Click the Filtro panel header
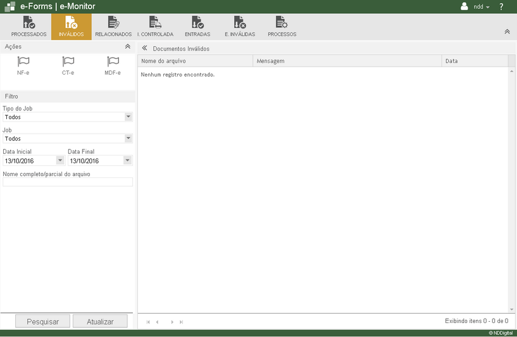The height and width of the screenshot is (337, 517). [68, 96]
